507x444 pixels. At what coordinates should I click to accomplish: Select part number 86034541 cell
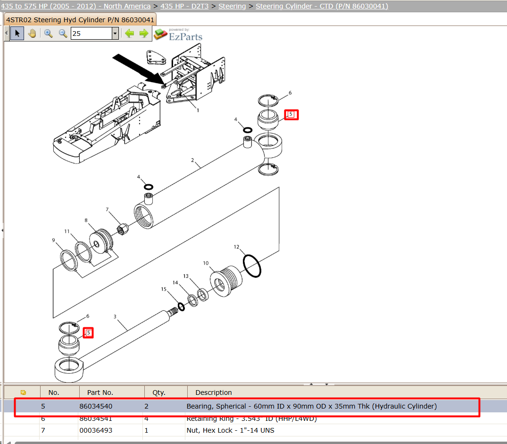96,418
